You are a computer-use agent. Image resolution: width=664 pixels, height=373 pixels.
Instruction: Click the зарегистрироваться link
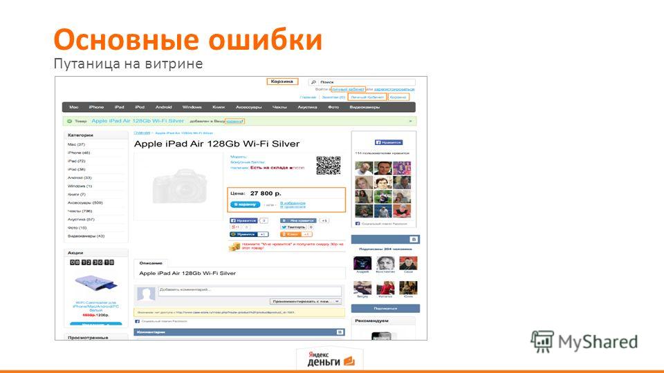394,90
